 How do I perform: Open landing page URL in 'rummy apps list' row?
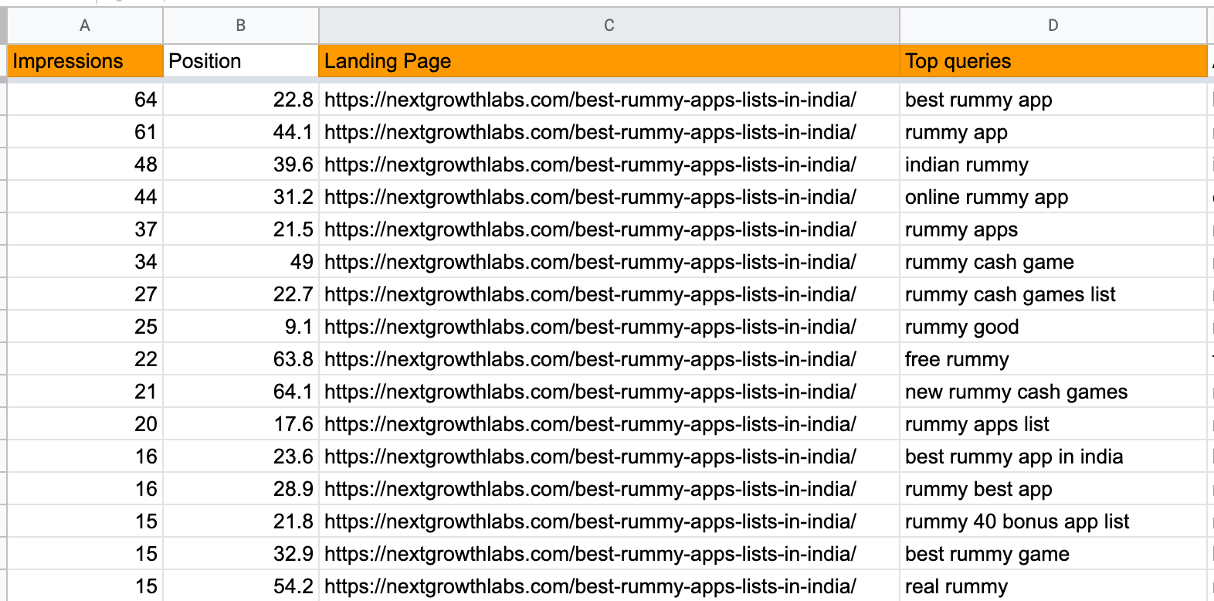pyautogui.click(x=590, y=424)
